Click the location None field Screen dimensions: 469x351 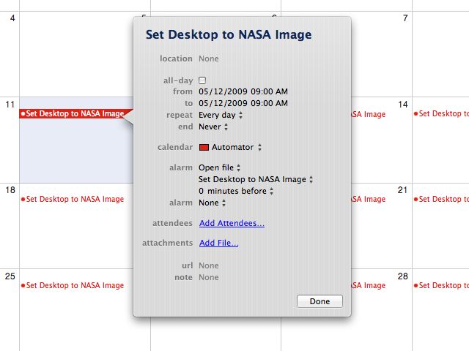[208, 58]
